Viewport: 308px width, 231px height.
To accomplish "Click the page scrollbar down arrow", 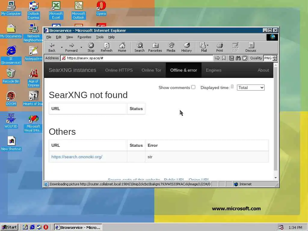I will 276,178.
